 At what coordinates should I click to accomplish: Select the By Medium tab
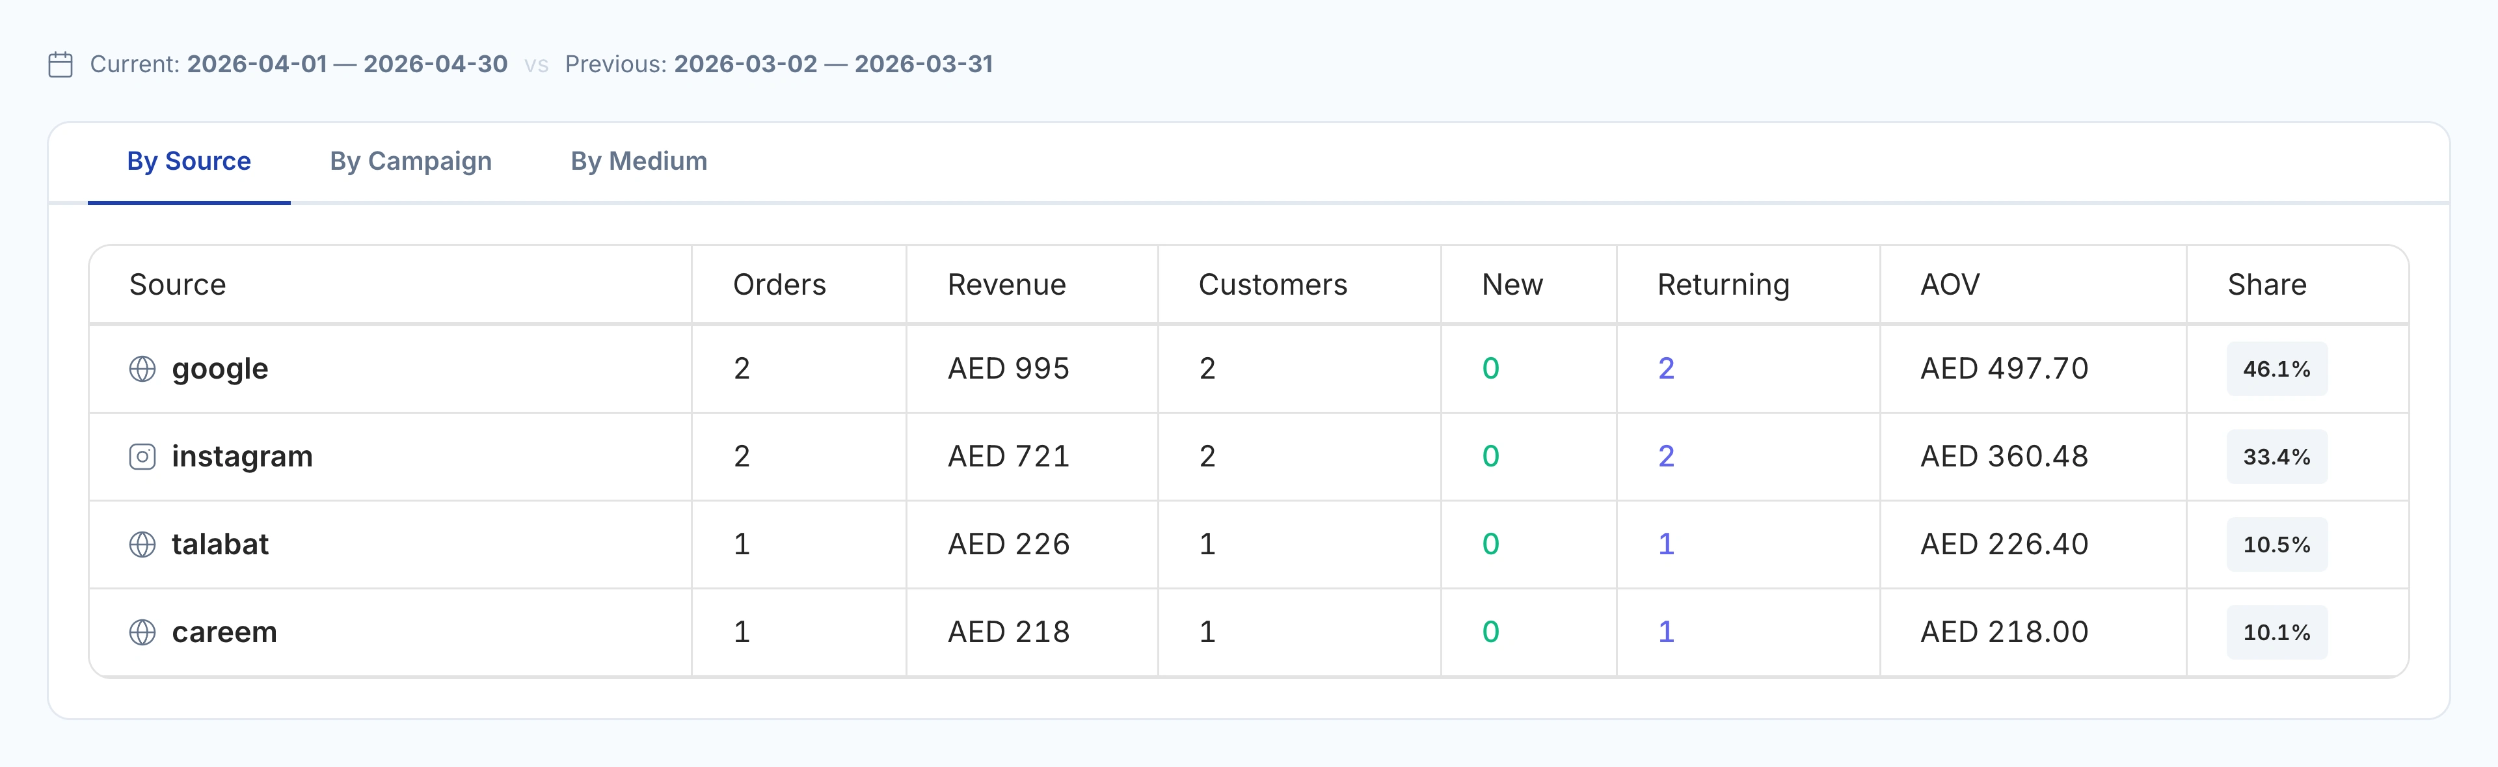click(x=639, y=161)
